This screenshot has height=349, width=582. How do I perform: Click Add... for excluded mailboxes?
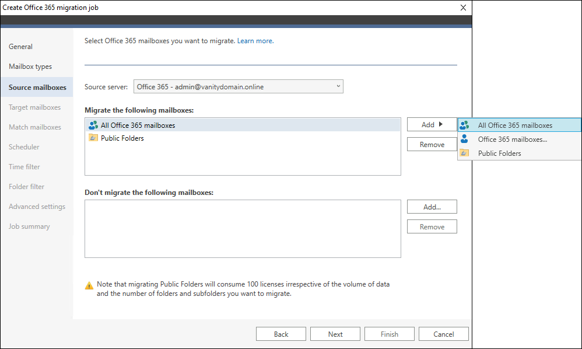coord(432,207)
